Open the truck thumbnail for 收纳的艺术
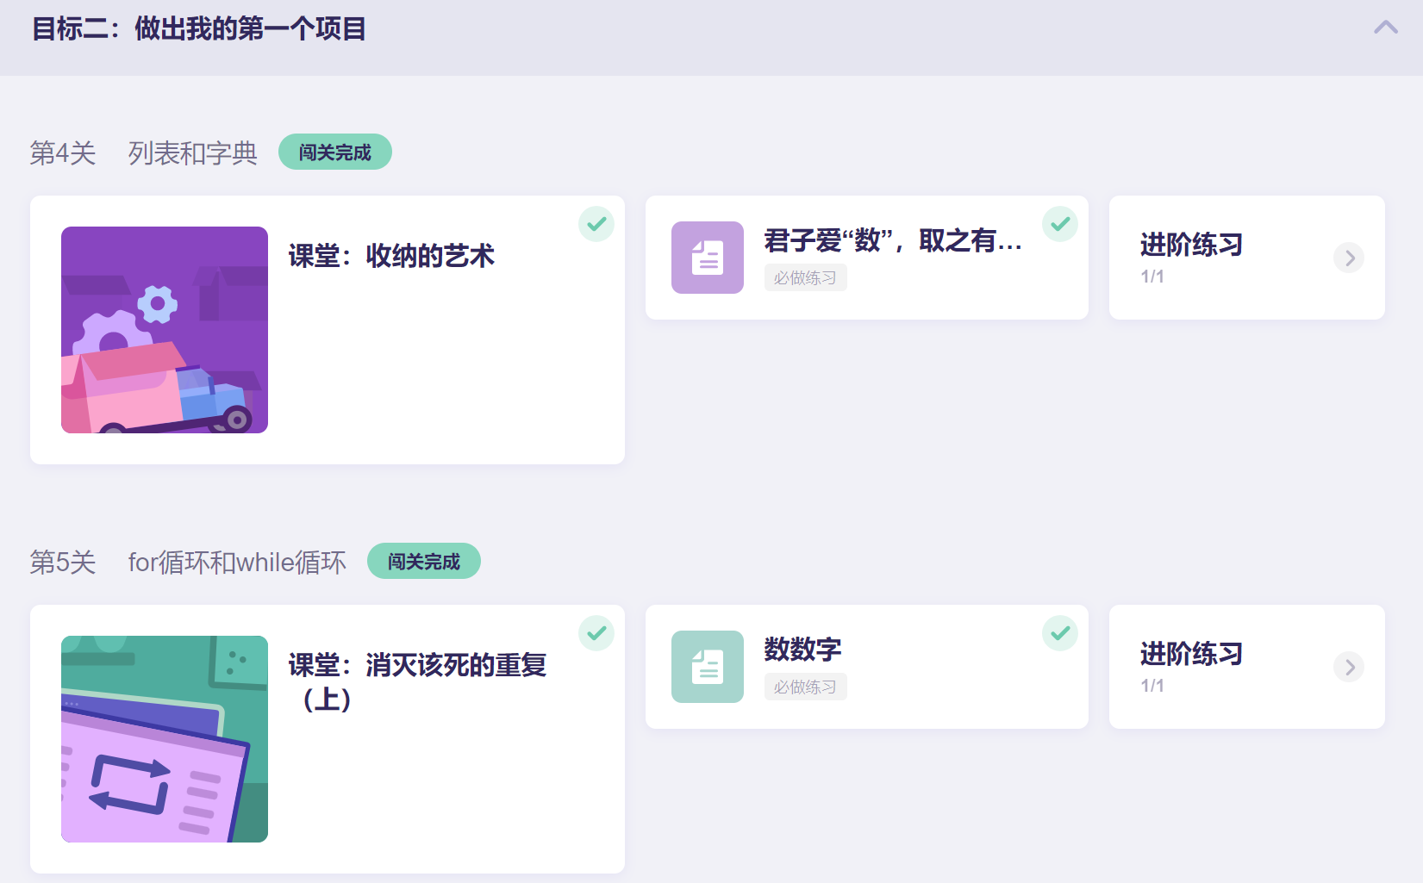Image resolution: width=1423 pixels, height=883 pixels. pos(165,330)
